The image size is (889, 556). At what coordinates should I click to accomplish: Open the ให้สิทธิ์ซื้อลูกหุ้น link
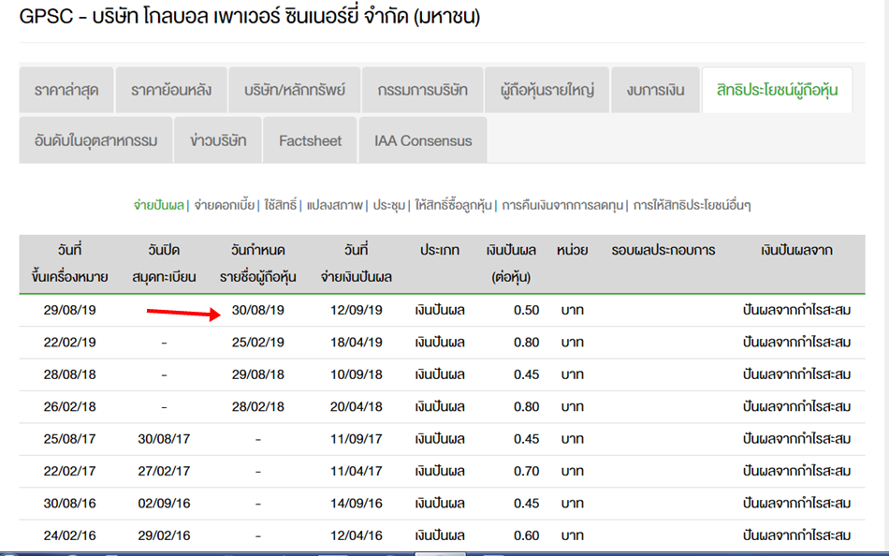[453, 205]
